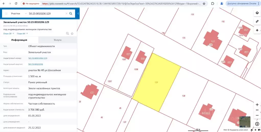Click cadastral quarter 50:23:0010206 link

(x=35, y=64)
